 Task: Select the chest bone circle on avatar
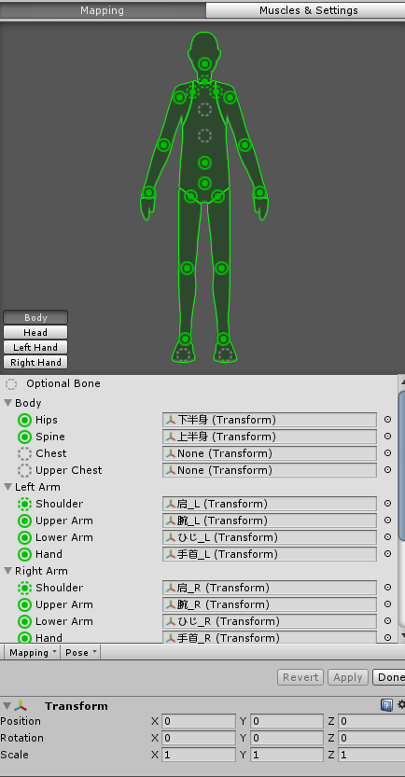click(204, 135)
